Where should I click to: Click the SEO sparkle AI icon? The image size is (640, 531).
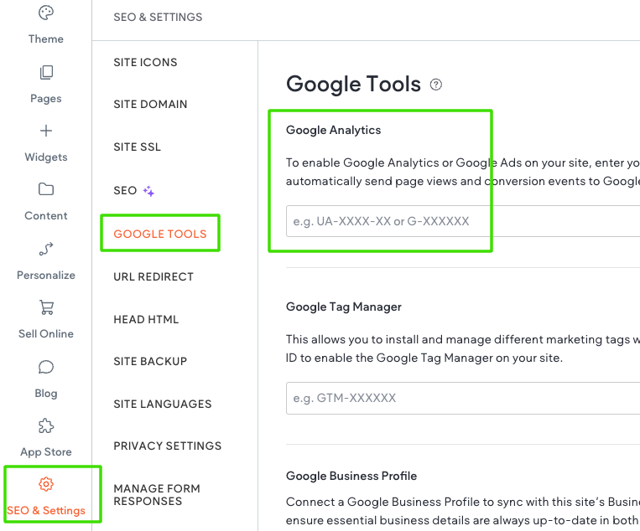[148, 191]
